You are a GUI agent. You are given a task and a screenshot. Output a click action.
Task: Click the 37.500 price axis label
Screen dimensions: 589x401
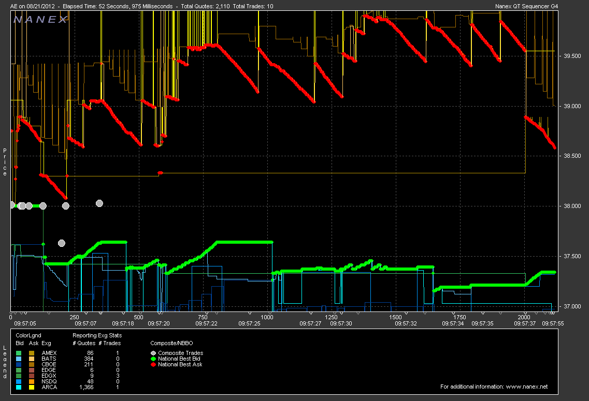[x=572, y=256]
